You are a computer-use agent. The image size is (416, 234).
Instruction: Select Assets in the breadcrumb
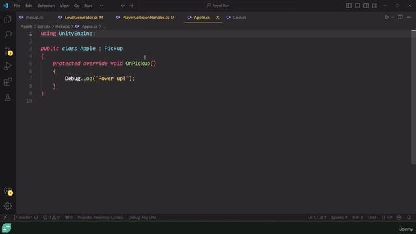point(27,27)
